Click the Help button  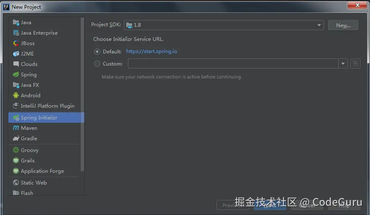[344, 205]
